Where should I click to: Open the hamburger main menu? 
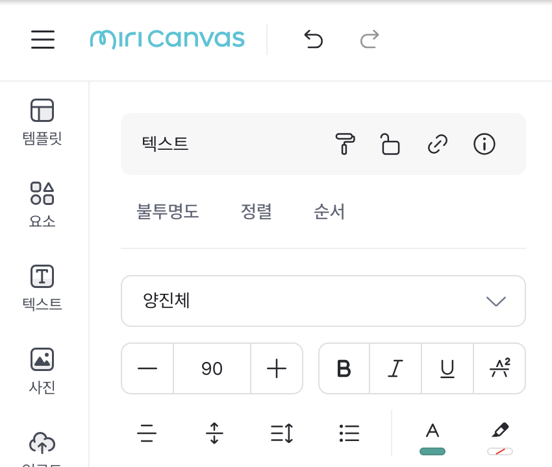tap(43, 40)
